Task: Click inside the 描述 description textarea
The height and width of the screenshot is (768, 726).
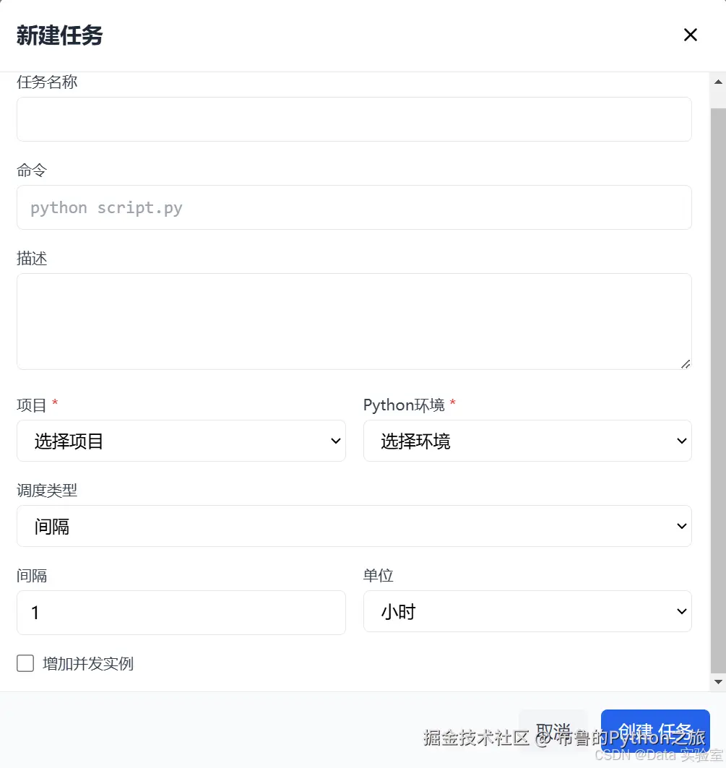Action: (354, 321)
